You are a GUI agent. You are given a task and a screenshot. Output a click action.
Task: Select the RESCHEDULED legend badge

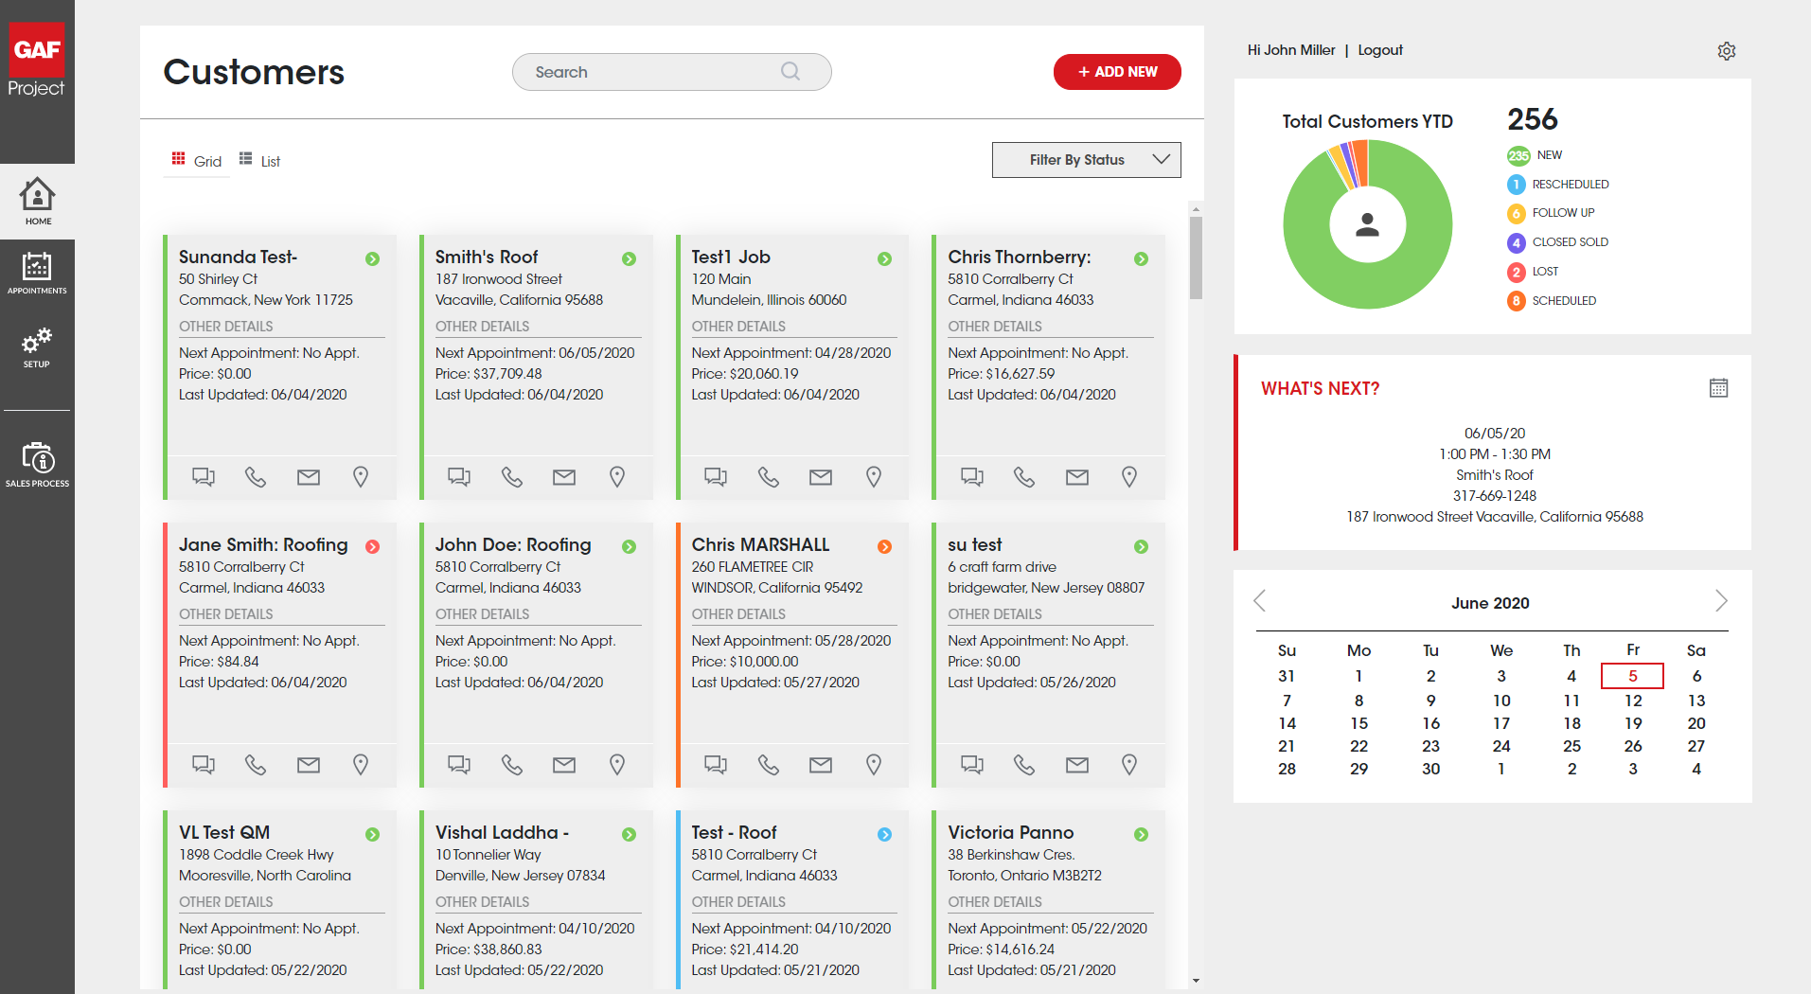coord(1517,185)
